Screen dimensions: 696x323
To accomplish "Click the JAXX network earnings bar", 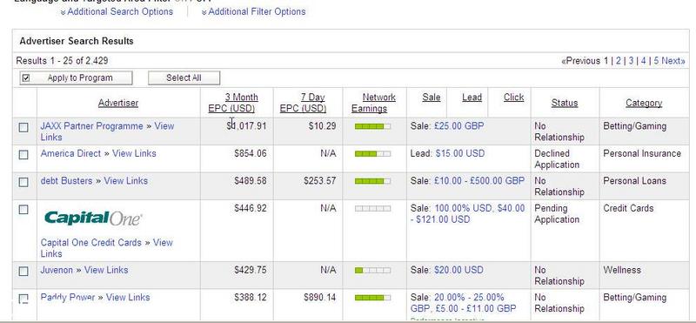I will tap(372, 126).
